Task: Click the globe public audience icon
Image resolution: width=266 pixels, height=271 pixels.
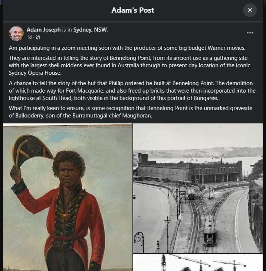Action: (38, 37)
